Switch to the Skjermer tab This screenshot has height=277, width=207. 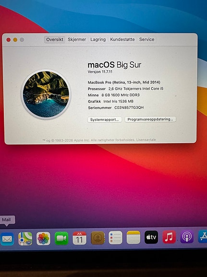pyautogui.click(x=77, y=40)
